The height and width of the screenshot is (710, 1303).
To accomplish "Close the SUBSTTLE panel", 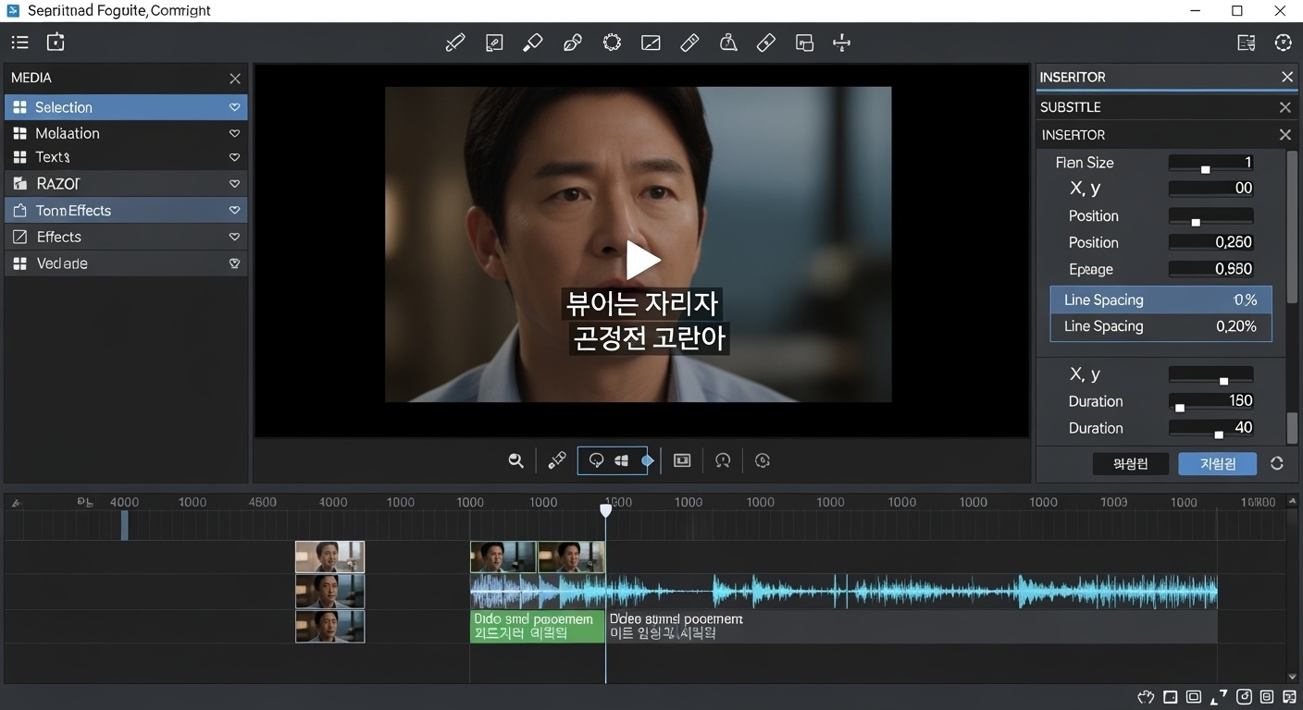I will [1284, 107].
